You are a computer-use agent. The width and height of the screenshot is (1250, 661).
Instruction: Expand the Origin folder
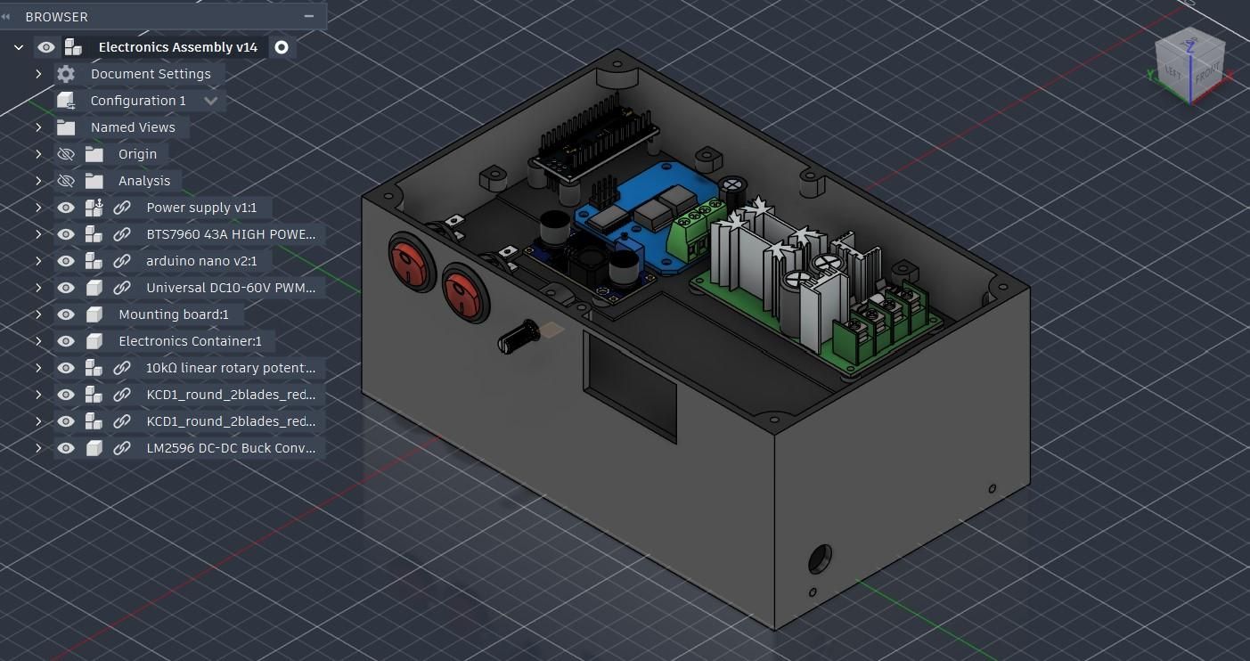point(38,154)
